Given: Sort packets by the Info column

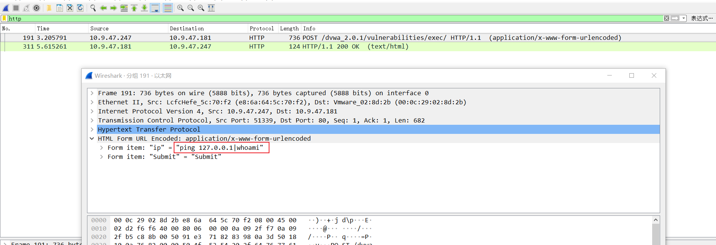Looking at the screenshot, I should [508, 28].
